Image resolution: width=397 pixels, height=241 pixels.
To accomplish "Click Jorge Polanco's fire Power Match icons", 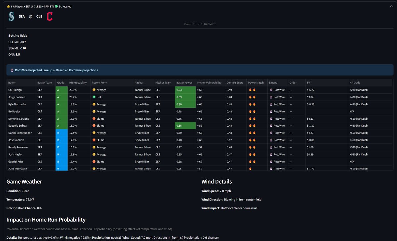I will click(x=252, y=97).
